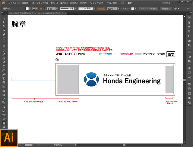Open the 均等 stroke profile dropdown

coord(76,9)
